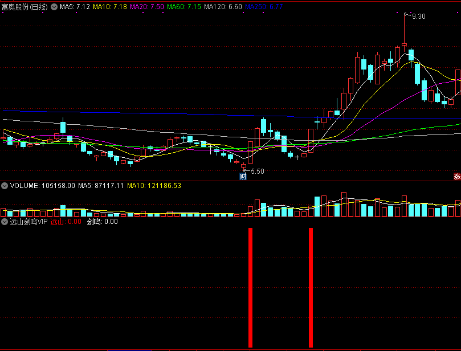Image resolution: width=461 pixels, height=351 pixels.
Task: Select the MA60: 7.15 label
Action: [x=184, y=7]
